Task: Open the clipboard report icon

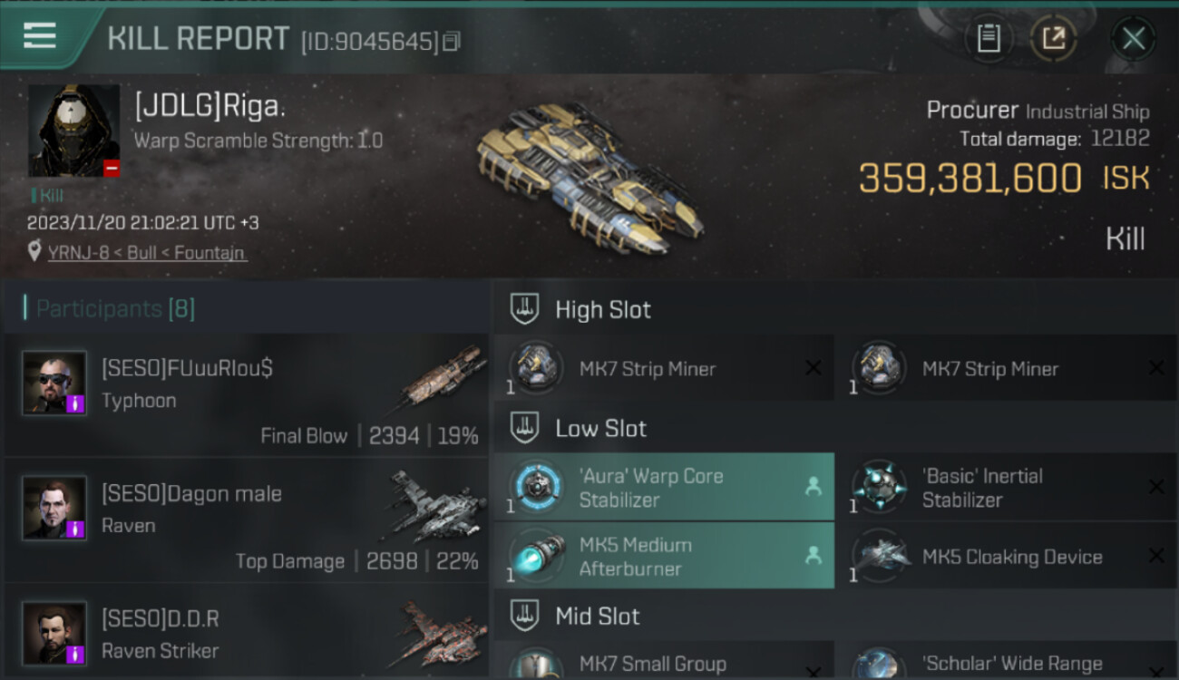Action: (x=989, y=38)
